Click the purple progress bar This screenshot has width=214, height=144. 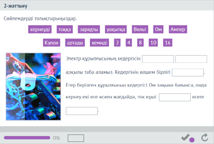click(27, 138)
